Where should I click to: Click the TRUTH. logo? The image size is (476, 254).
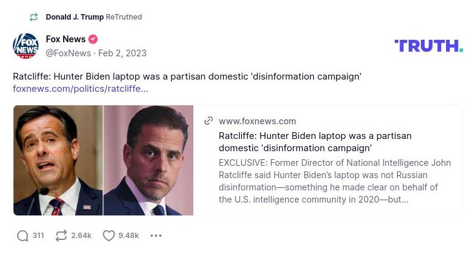point(428,46)
